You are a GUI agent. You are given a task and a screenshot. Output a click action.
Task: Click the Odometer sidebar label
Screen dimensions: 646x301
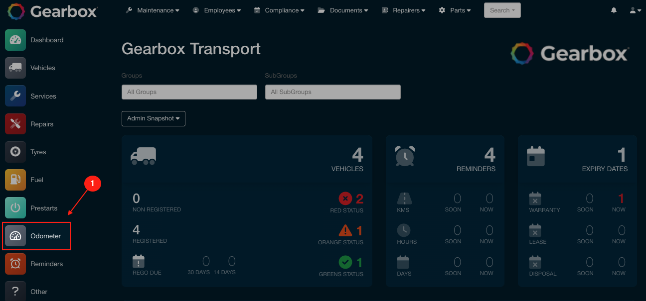click(46, 236)
